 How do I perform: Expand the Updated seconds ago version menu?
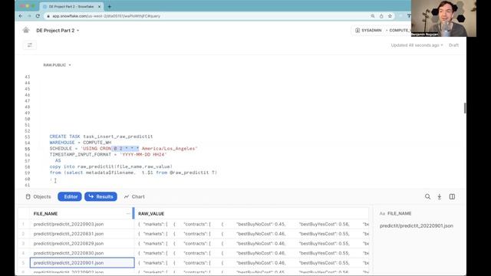417,45
